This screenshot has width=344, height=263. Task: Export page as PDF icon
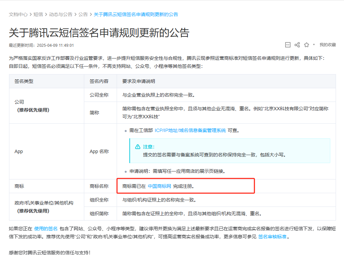point(288,45)
